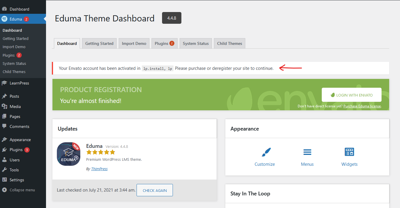The image size is (400, 208).
Task: Go to the Getting Started tab
Action: coord(99,43)
